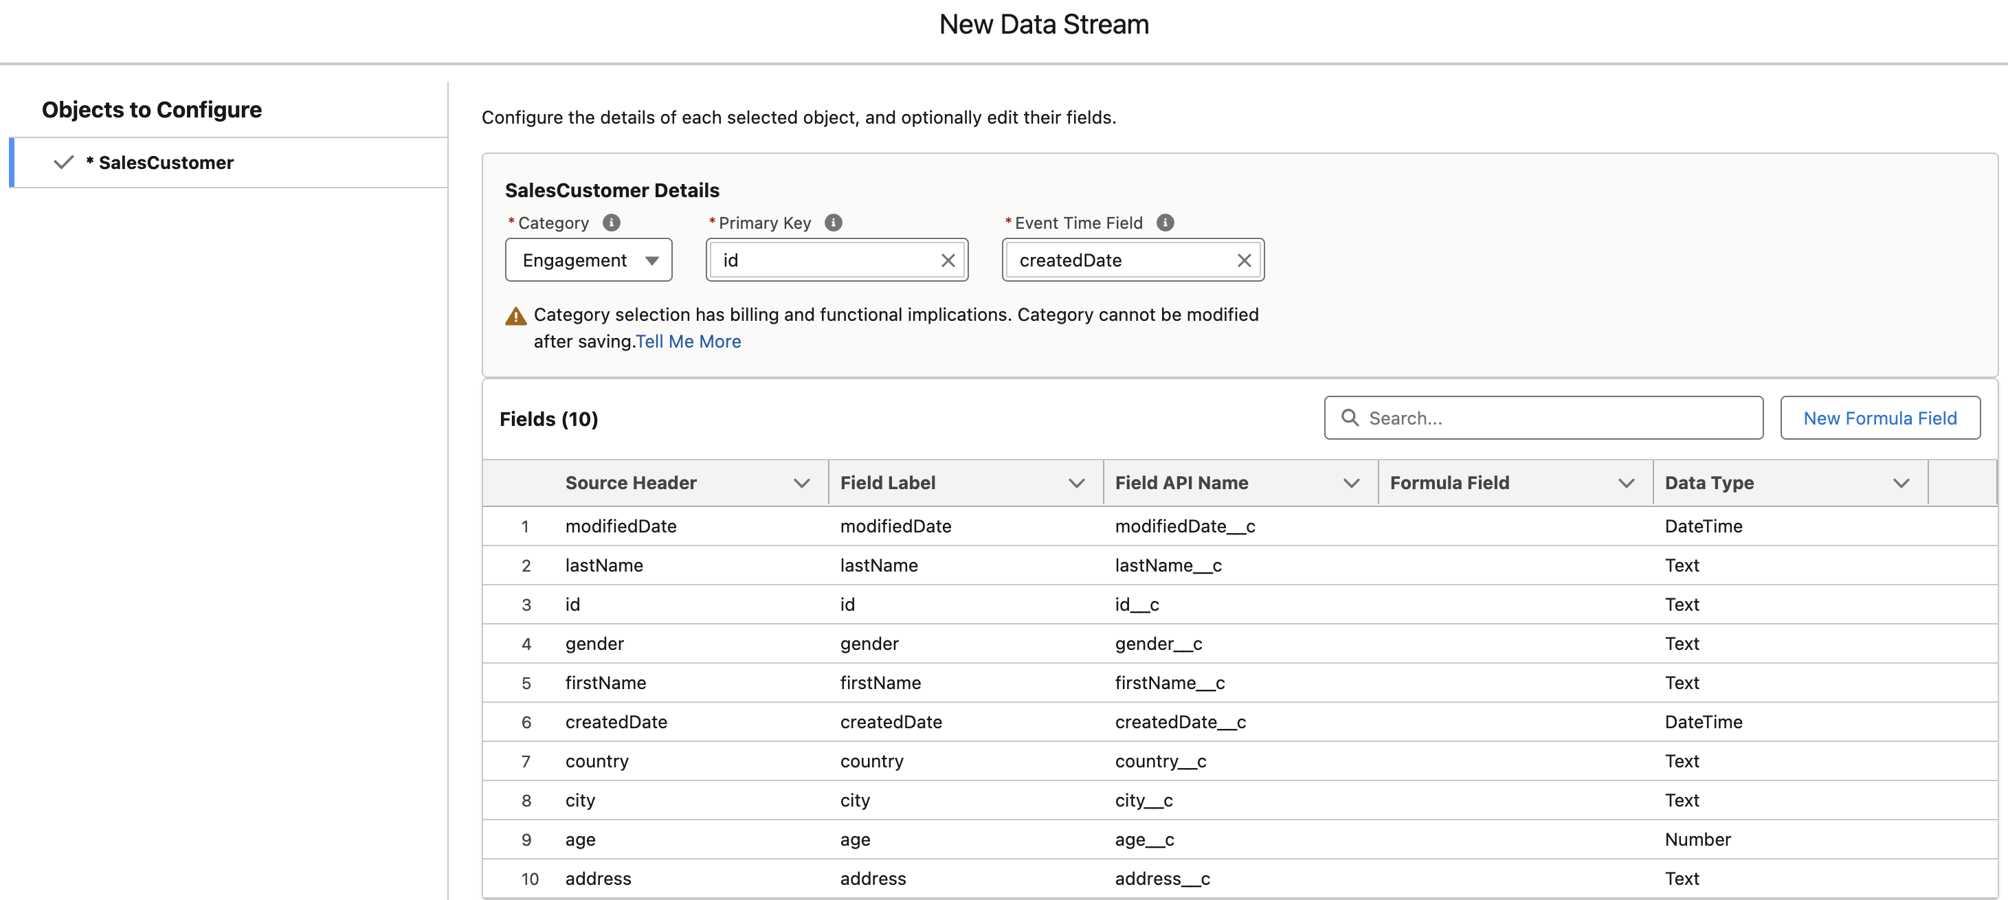The image size is (2008, 900).
Task: Click the checkmark beside SalesCustomer
Action: click(64, 163)
